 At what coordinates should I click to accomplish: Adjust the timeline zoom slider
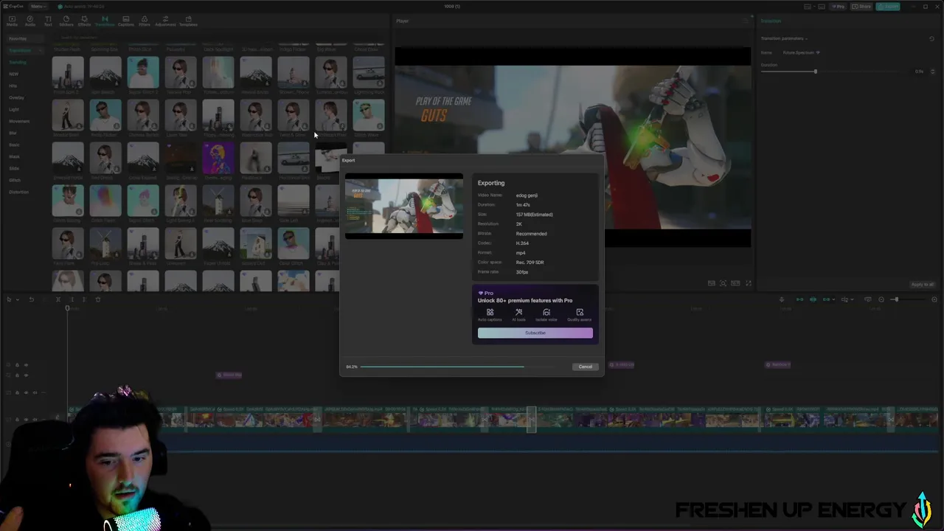tap(896, 299)
